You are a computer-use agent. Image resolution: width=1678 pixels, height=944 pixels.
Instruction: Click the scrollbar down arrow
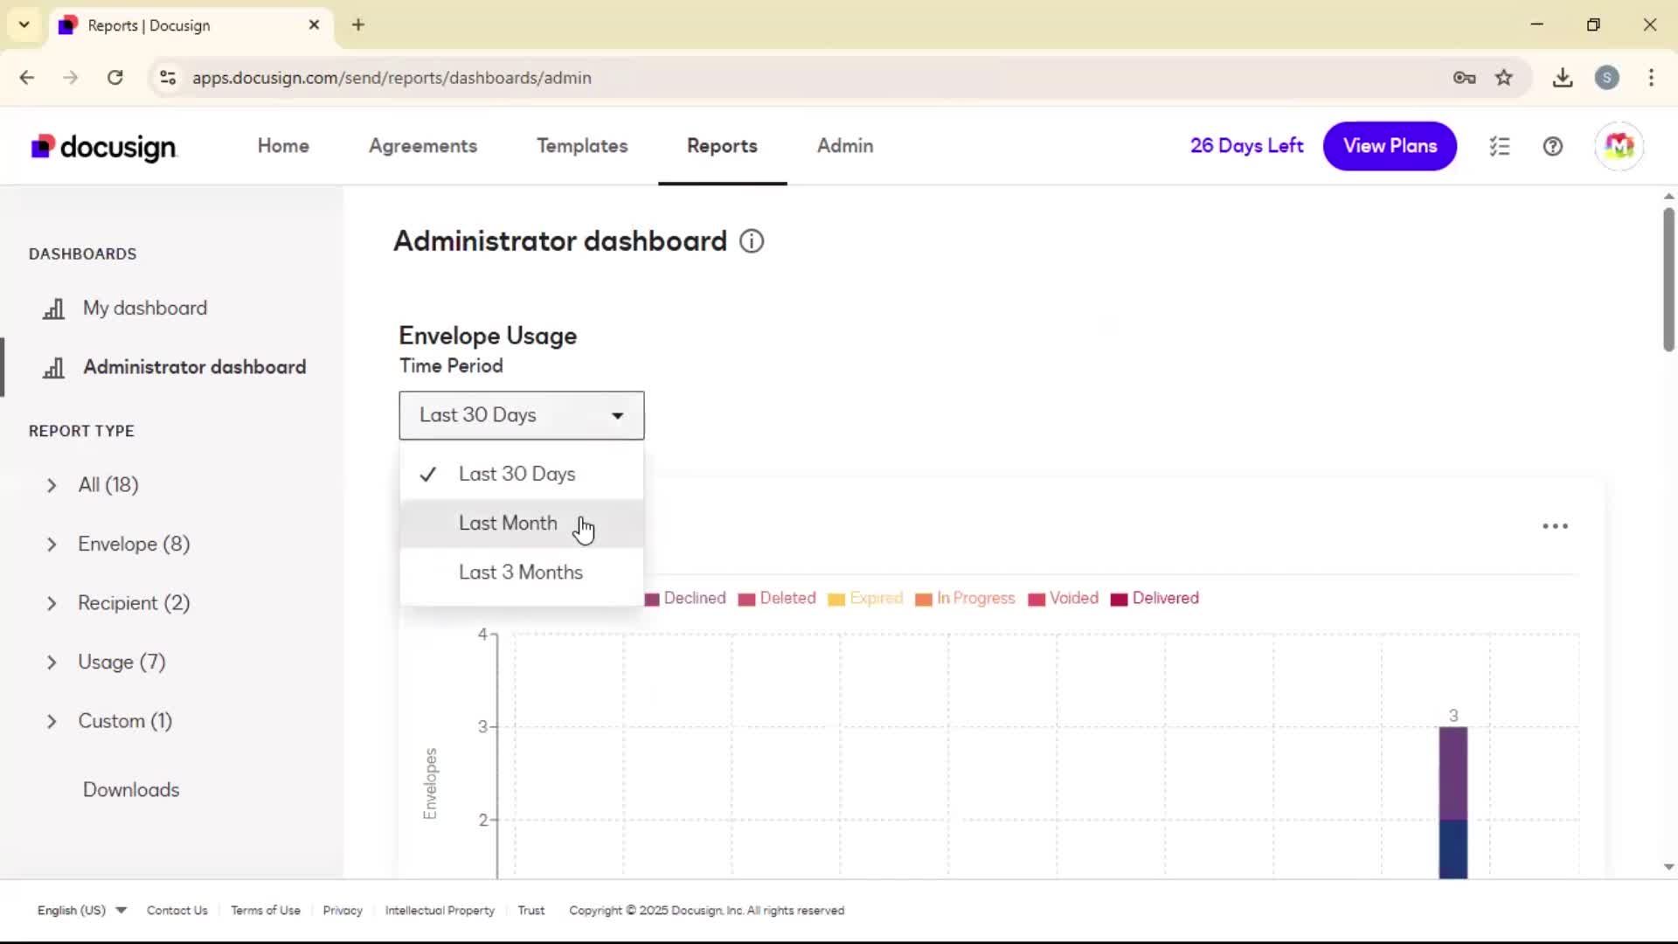pos(1668,867)
